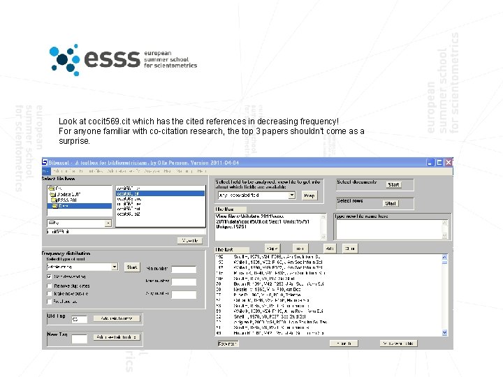Screen dimensions: 503x377
Task: Click the Clear button above The List
Action: [x=350, y=249]
